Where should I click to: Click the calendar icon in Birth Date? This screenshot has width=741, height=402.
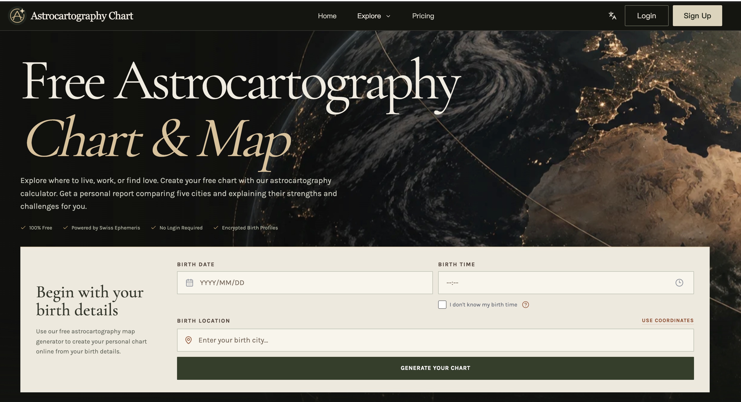pos(189,283)
